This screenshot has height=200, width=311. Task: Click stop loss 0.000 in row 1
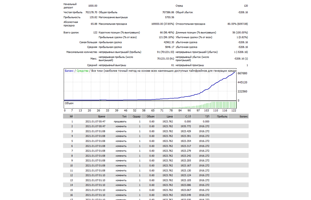click(x=188, y=121)
